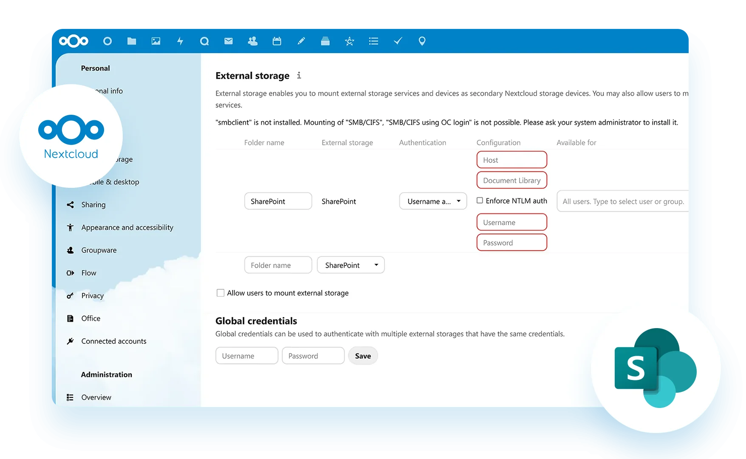Open the Sharing settings section

(x=93, y=205)
